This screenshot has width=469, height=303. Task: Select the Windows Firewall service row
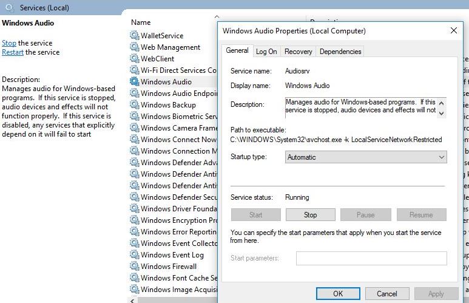pyautogui.click(x=174, y=266)
